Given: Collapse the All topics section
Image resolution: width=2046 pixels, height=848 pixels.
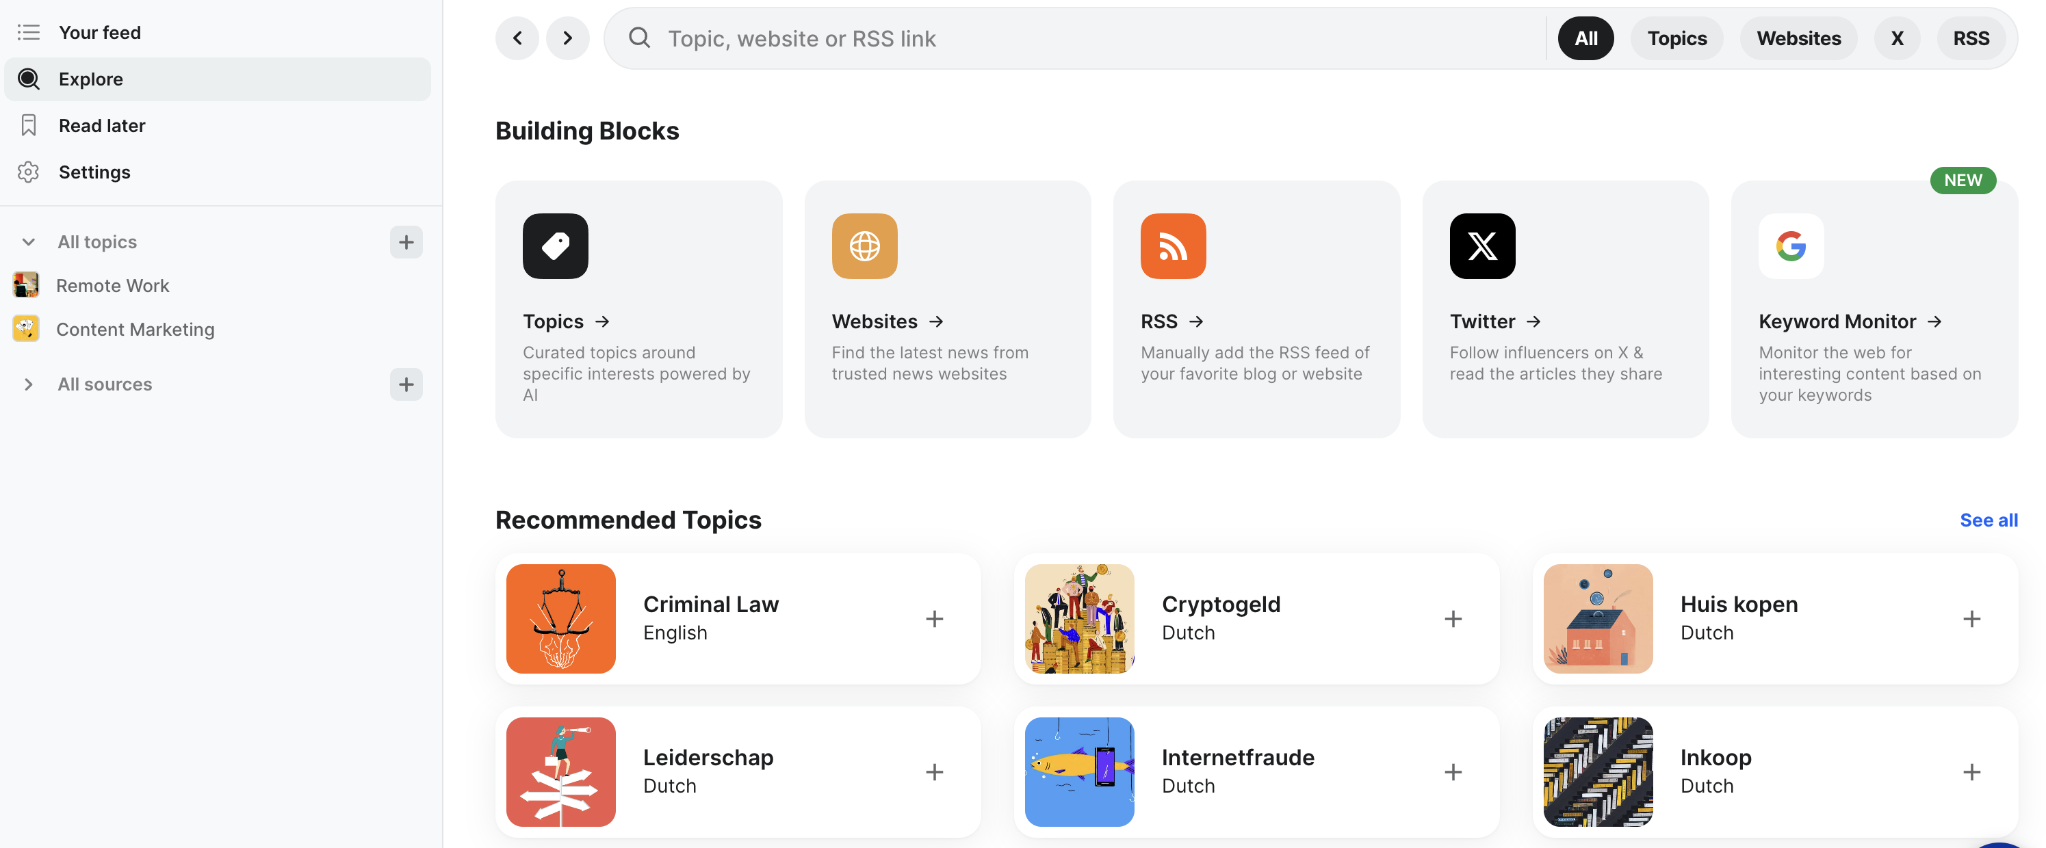Looking at the screenshot, I should tap(29, 242).
